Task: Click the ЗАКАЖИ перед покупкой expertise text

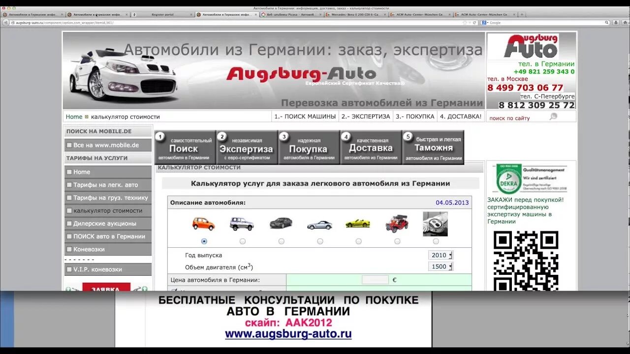Action: (526, 210)
